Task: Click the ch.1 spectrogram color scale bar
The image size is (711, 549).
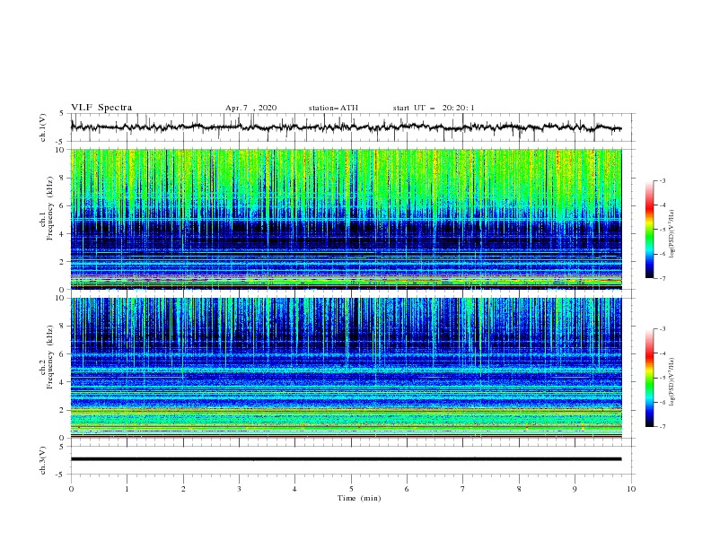Action: tap(649, 230)
